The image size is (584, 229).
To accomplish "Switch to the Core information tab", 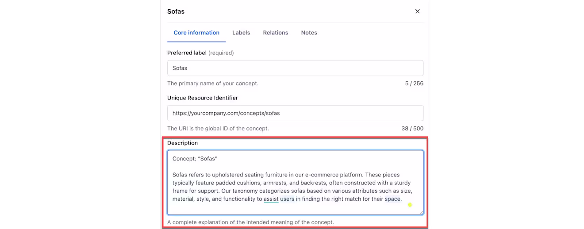I will [196, 33].
